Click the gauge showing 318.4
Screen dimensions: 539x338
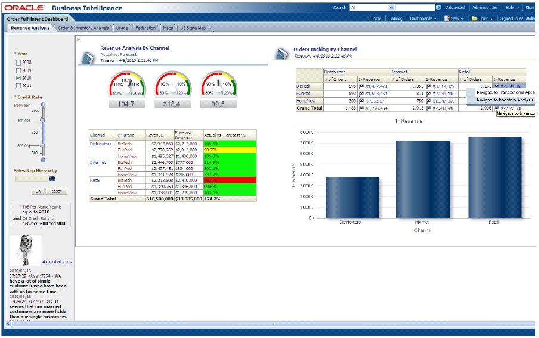pyautogui.click(x=172, y=89)
